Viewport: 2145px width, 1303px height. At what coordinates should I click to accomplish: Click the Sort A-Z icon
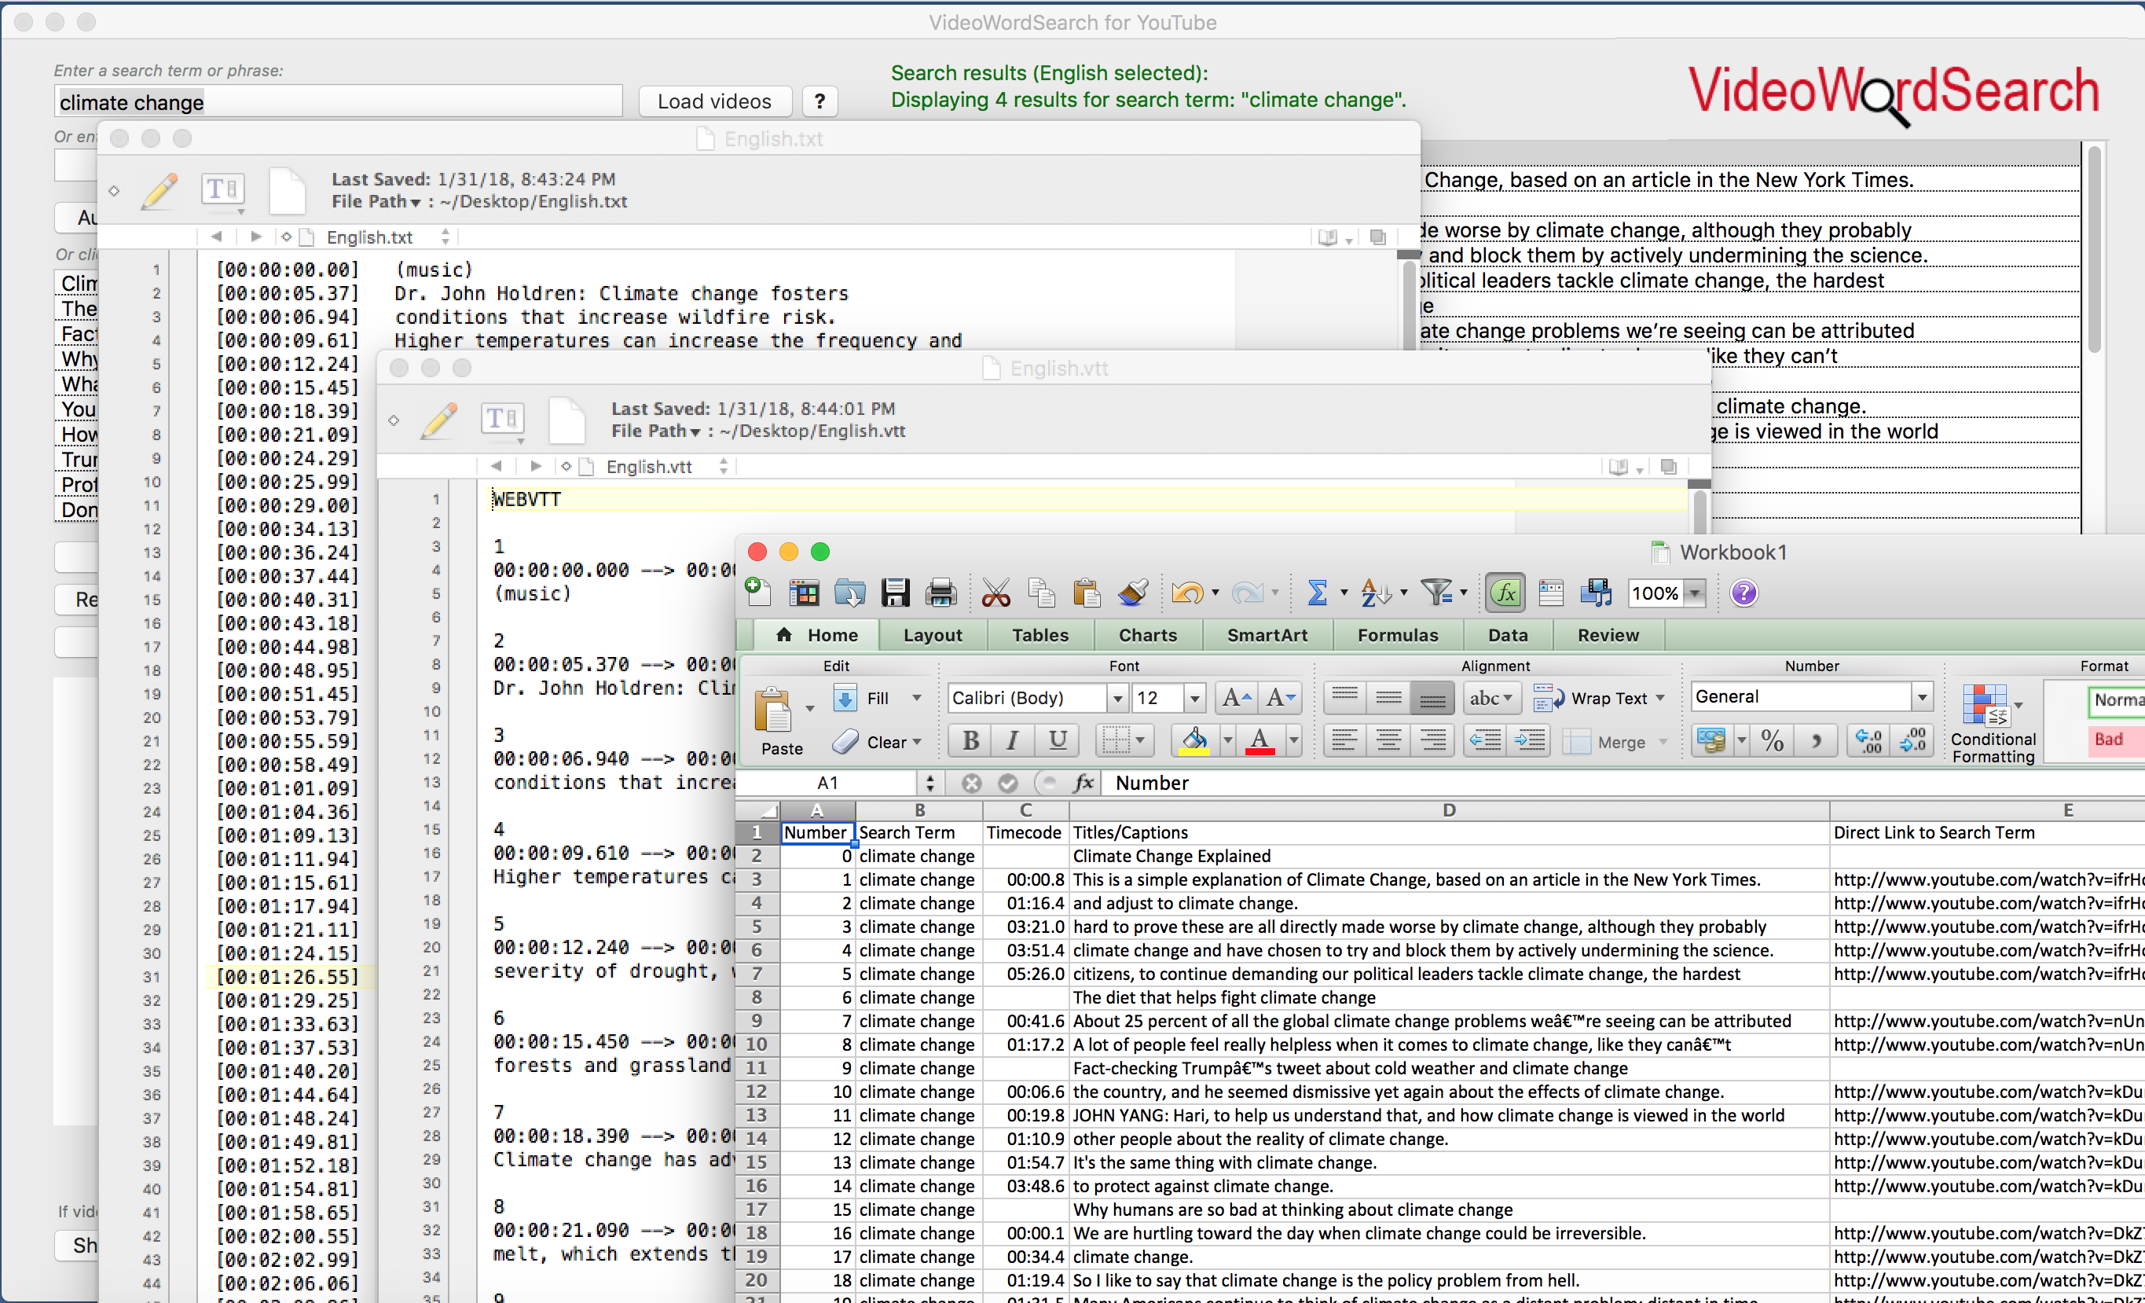pos(1376,593)
